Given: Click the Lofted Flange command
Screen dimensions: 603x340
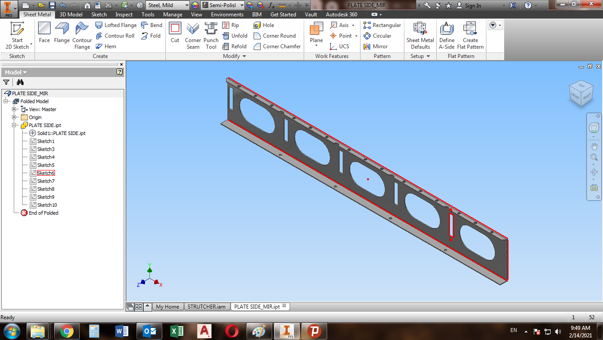Looking at the screenshot, I should (116, 25).
